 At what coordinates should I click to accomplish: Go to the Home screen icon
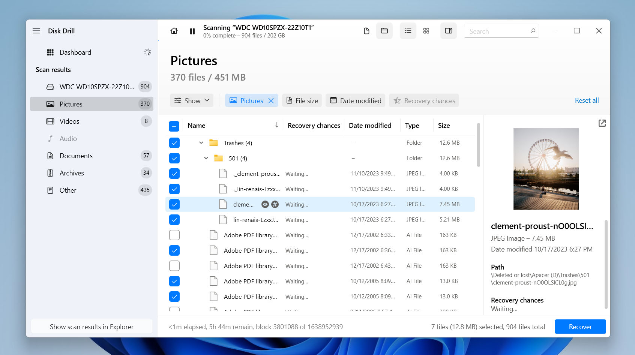(174, 31)
